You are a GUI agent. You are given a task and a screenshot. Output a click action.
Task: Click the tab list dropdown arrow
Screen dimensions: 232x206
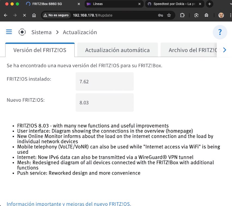tap(231, 4)
